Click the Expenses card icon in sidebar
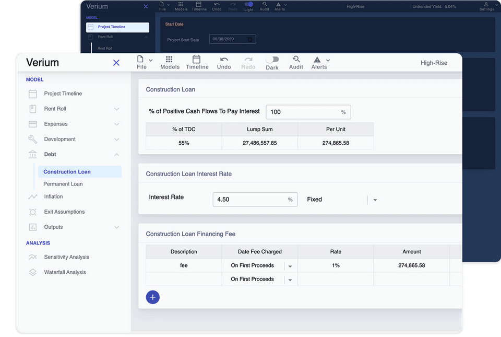The height and width of the screenshot is (337, 501). pos(32,124)
